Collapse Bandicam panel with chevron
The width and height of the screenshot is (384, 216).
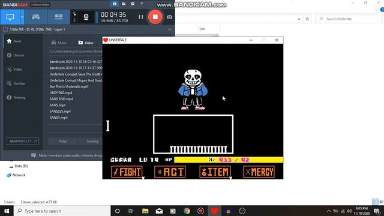pos(170,29)
